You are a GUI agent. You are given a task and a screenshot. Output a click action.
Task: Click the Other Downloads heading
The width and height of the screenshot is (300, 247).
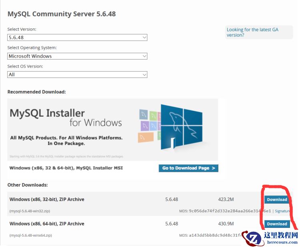(28, 185)
